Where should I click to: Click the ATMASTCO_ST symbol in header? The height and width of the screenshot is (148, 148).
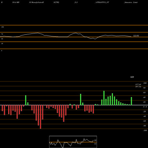click(x=102, y=2)
